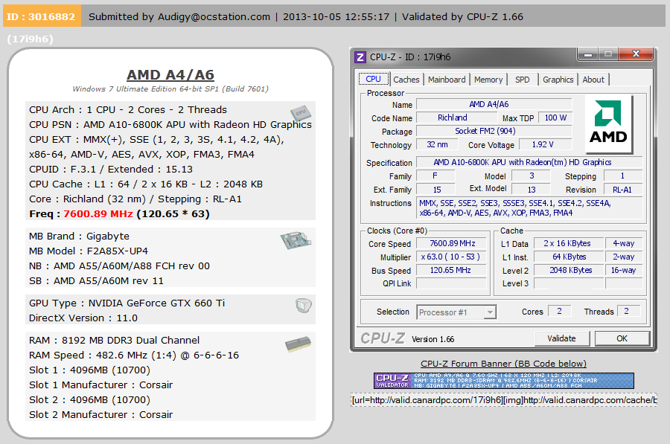The height and width of the screenshot is (444, 670).
Task: Click the Ext. Model value 13
Action: point(532,190)
